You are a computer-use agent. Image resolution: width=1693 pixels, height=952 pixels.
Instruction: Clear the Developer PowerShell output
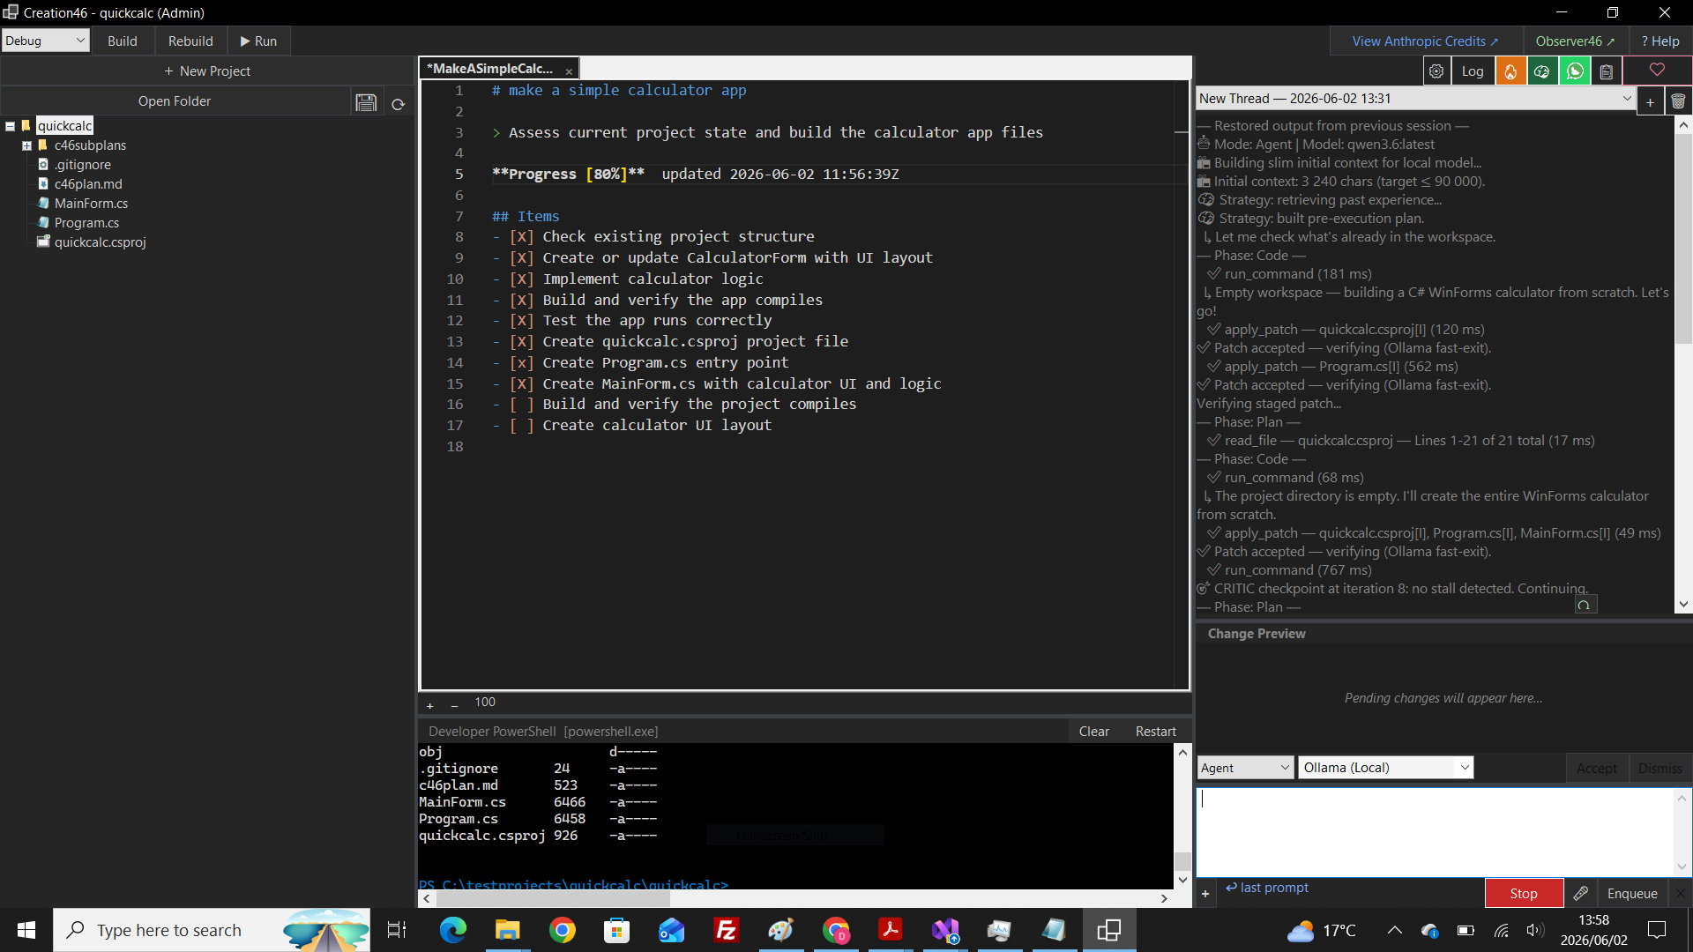point(1093,732)
